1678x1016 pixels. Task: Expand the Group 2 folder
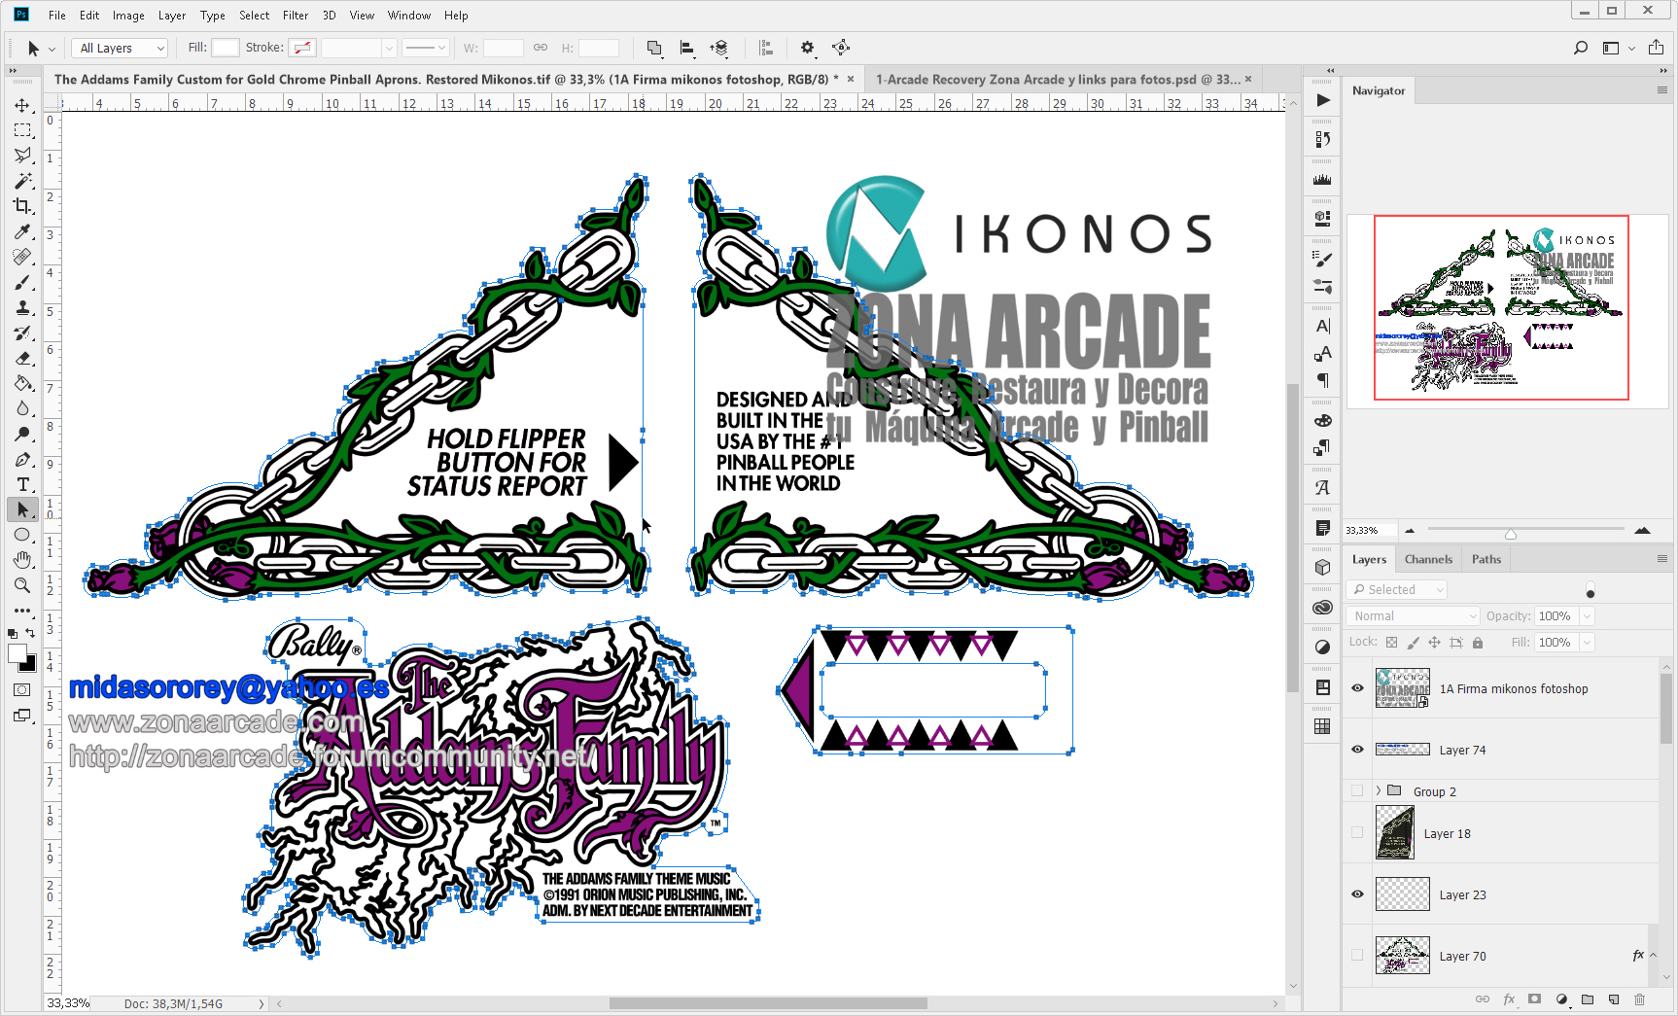[x=1379, y=791]
